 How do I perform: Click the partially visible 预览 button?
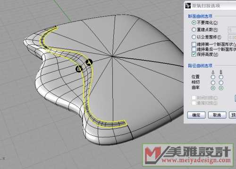click(x=233, y=115)
